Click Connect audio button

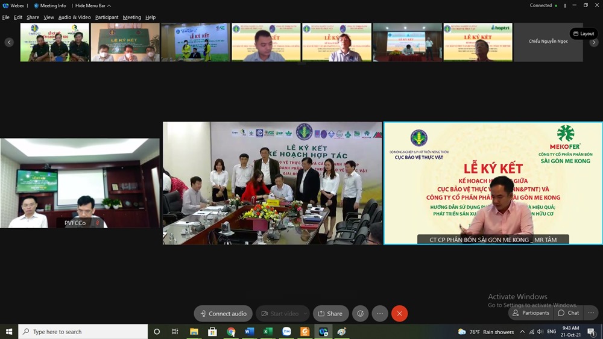coord(223,314)
